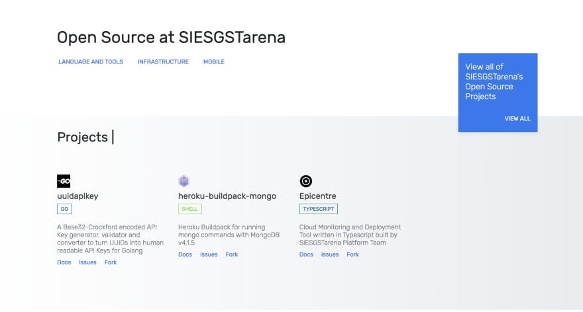View Issues for heroku-buildpack-mongo
This screenshot has width=583, height=312.
209,254
